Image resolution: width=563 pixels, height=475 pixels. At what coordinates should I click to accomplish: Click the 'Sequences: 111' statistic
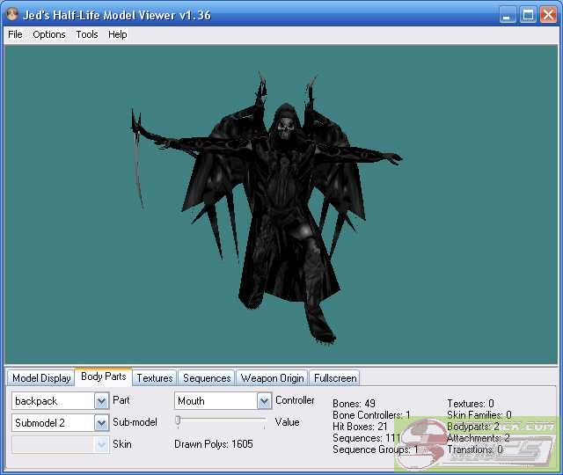366,438
